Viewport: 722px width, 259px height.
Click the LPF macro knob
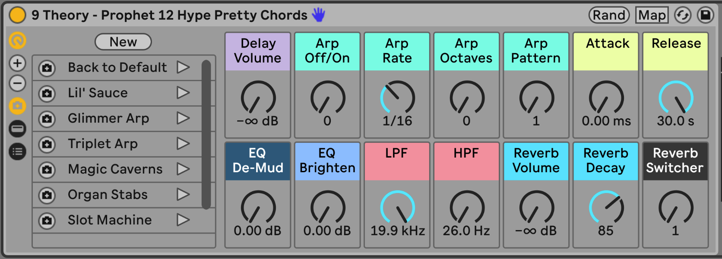397,207
